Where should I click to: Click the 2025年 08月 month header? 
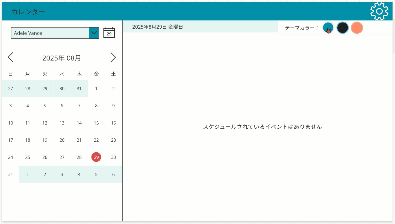coord(62,58)
